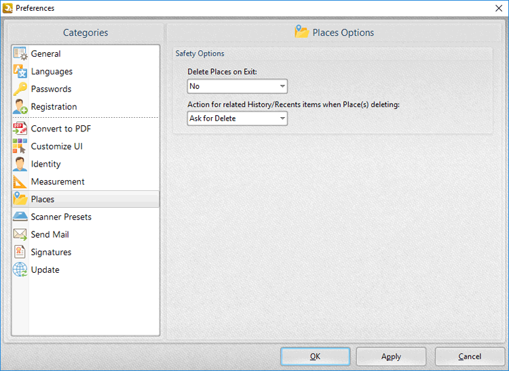509x371 pixels.
Task: Select the Update category label
Action: (45, 270)
